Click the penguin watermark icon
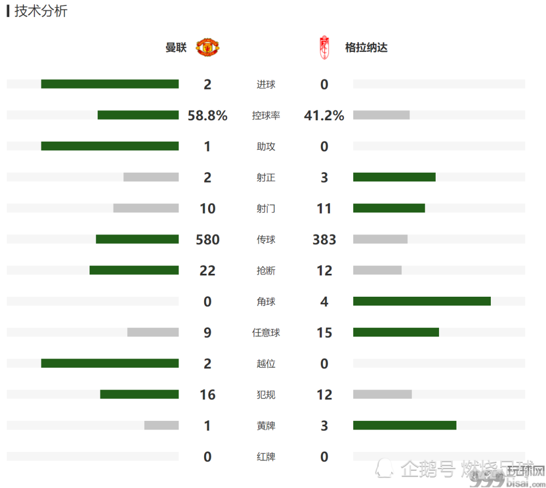Image resolution: width=546 pixels, height=488 pixels. click(x=384, y=468)
